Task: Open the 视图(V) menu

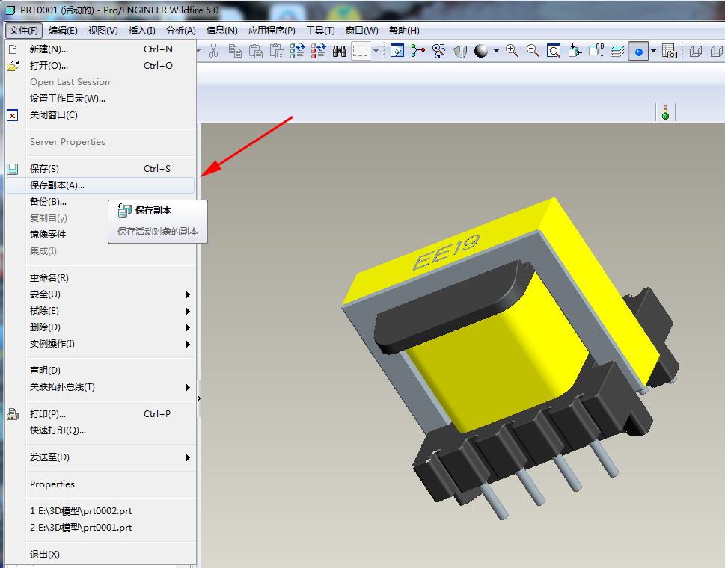Action: (x=103, y=31)
